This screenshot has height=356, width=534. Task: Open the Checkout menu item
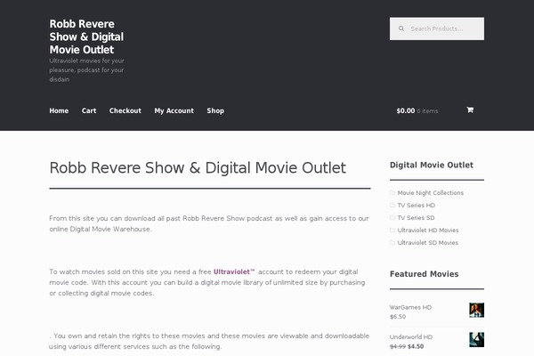click(125, 110)
